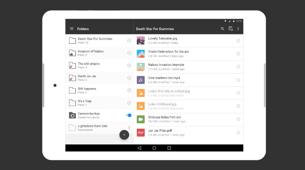The height and width of the screenshot is (170, 305).
Task: Tap the Android recent apps button
Action: point(169,148)
